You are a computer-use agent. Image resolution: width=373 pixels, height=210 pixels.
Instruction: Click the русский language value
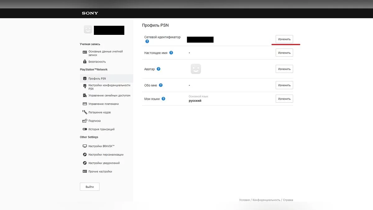click(195, 101)
